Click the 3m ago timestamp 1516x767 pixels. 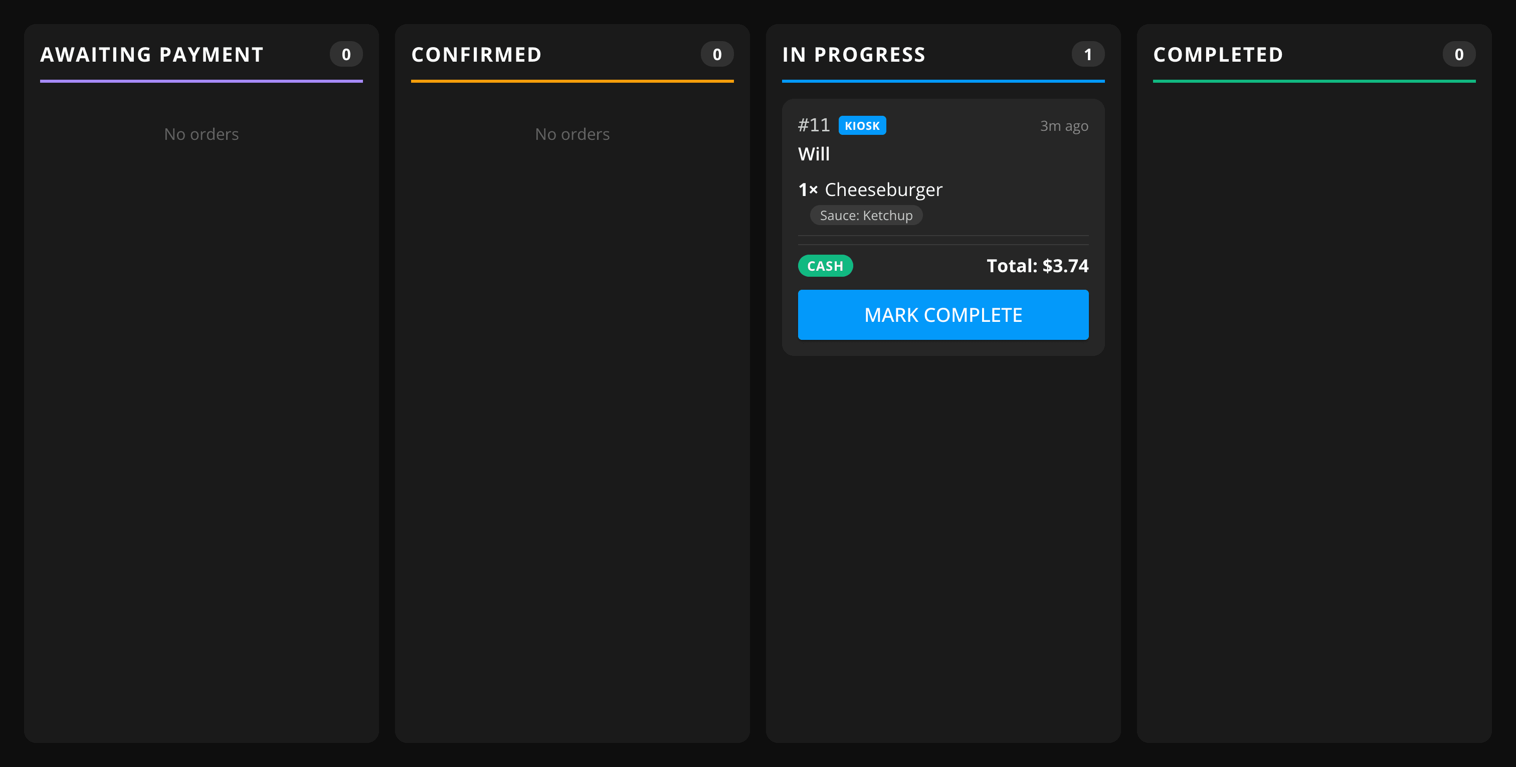(x=1064, y=126)
